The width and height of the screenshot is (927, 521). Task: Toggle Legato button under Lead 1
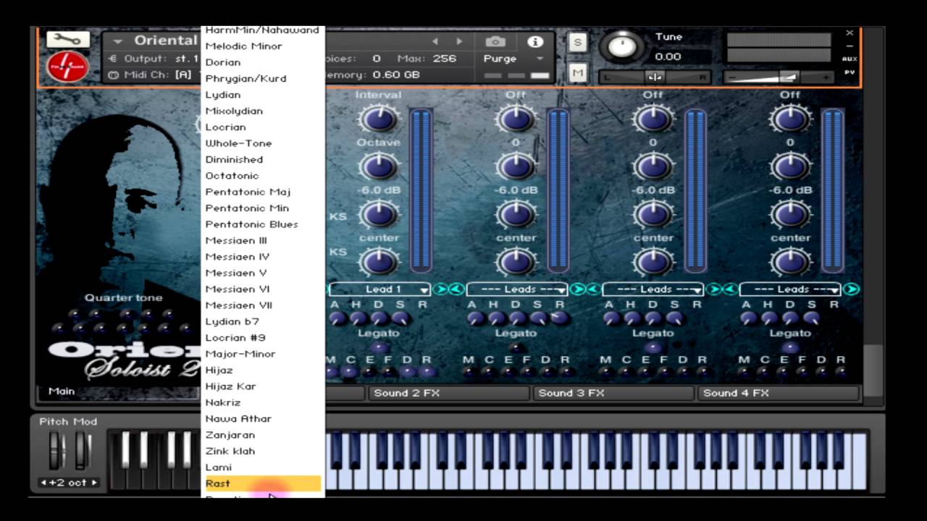pos(379,347)
